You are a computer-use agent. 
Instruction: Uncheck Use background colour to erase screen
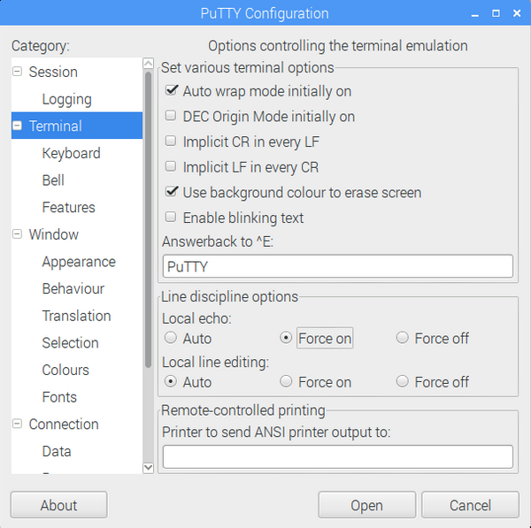pyautogui.click(x=171, y=192)
